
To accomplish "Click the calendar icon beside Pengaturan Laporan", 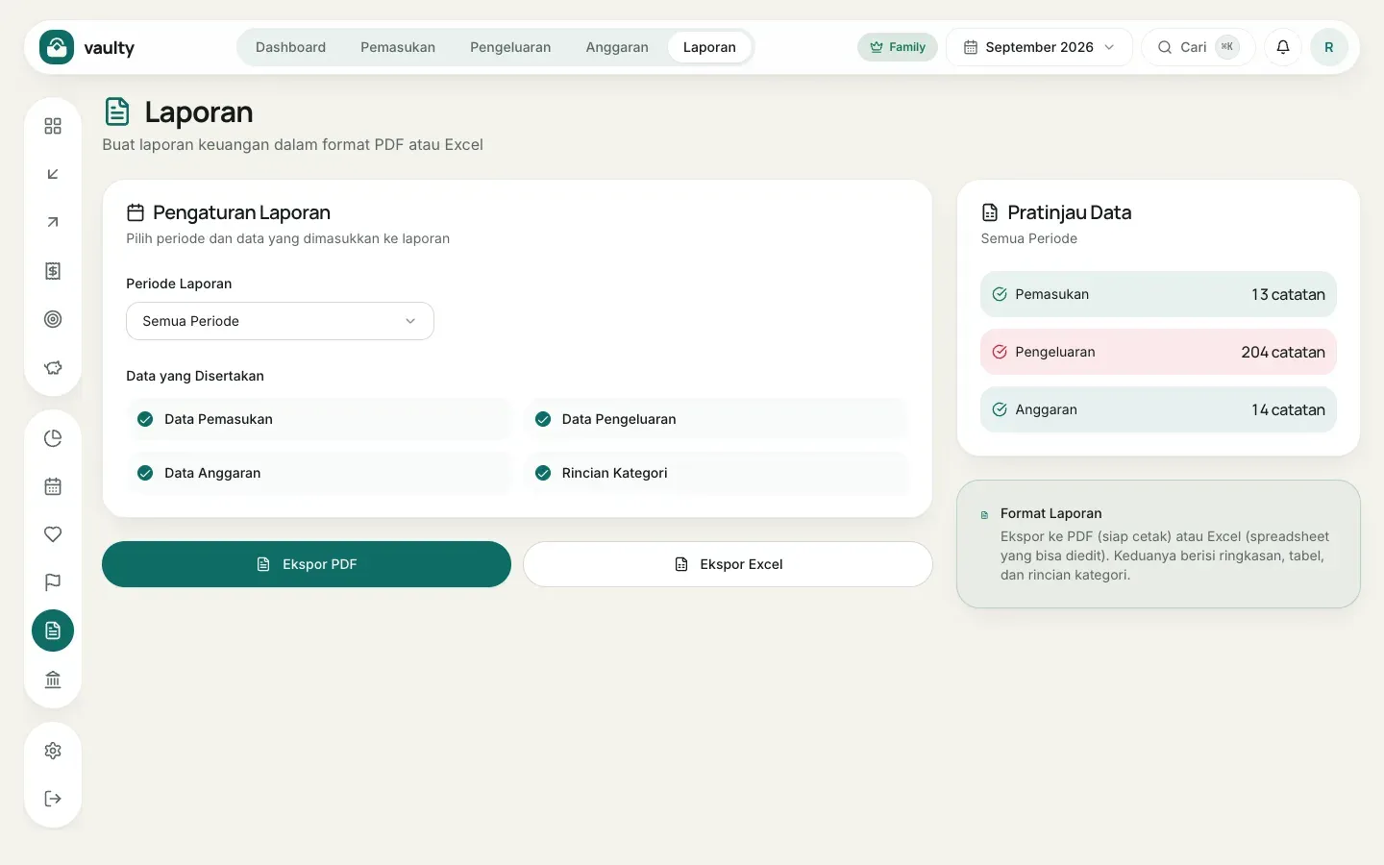I will point(136,212).
